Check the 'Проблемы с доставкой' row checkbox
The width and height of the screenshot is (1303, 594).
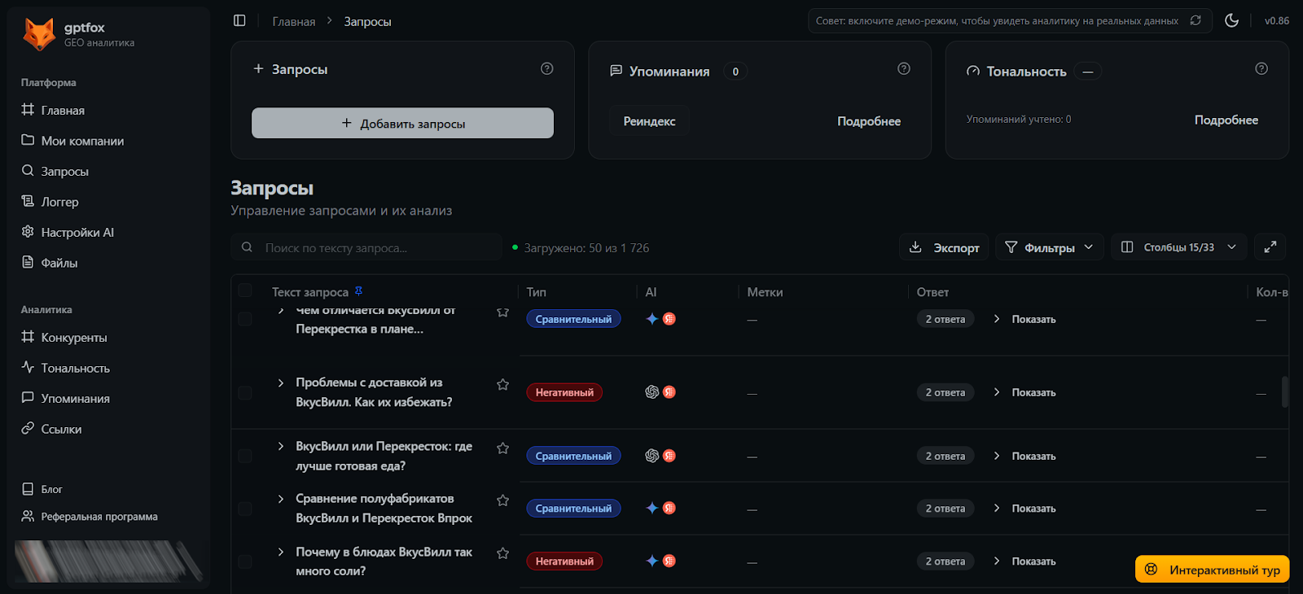(x=245, y=393)
